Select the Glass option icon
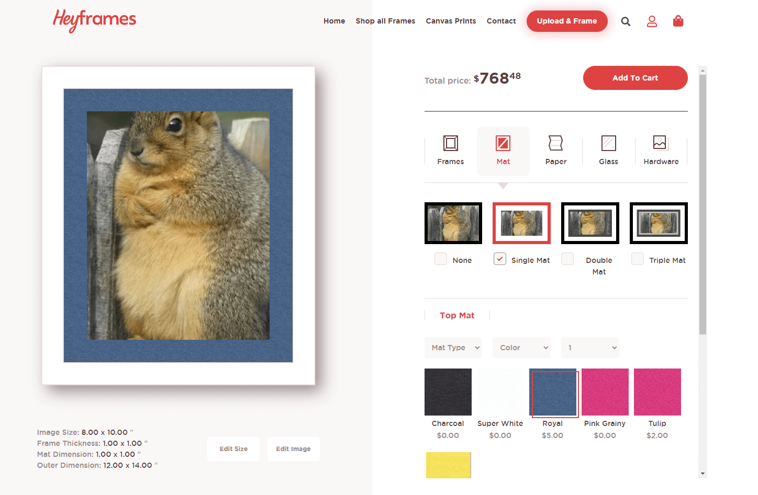The height and width of the screenshot is (495, 758). pos(608,143)
